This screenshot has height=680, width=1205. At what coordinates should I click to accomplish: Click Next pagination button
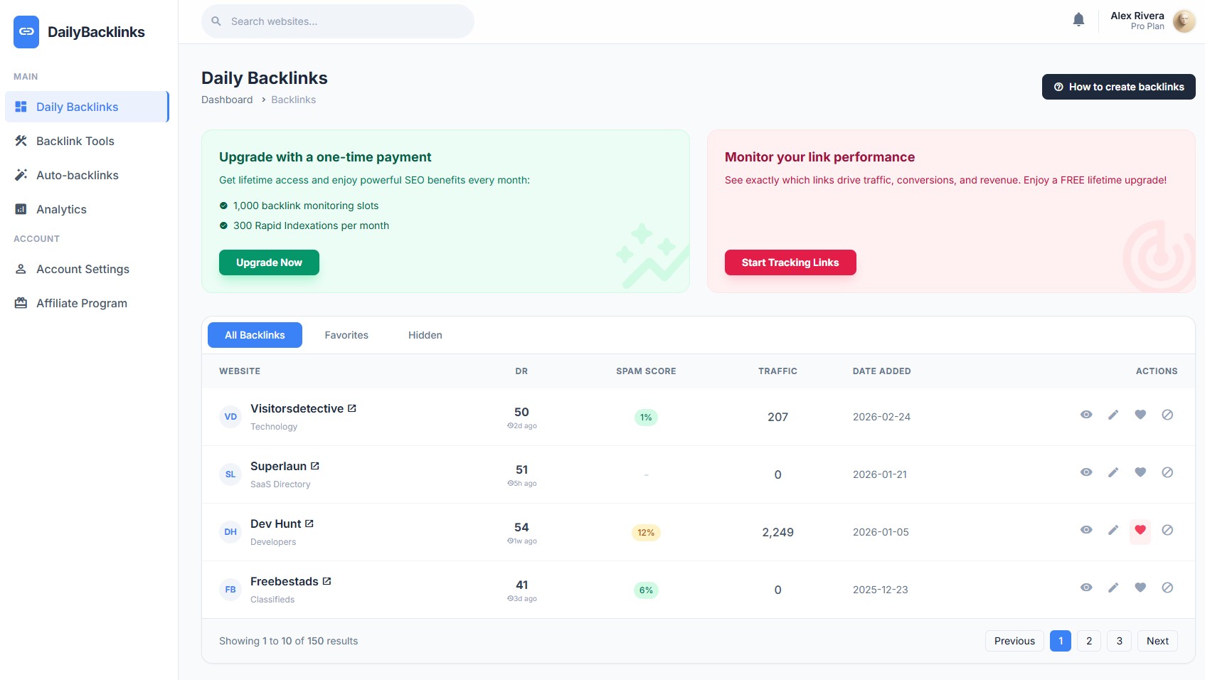click(1157, 641)
